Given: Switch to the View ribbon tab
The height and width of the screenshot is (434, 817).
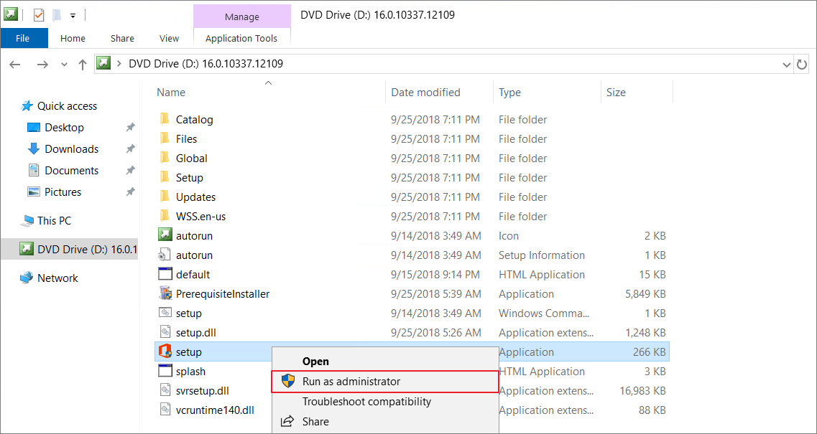Looking at the screenshot, I should pyautogui.click(x=170, y=38).
